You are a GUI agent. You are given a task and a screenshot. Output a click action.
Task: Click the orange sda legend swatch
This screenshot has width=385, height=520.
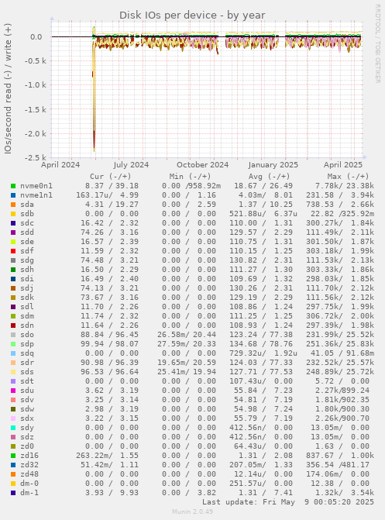tap(13, 205)
